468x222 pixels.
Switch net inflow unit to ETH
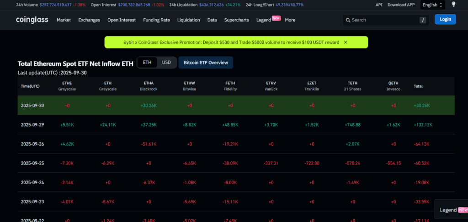(x=147, y=63)
